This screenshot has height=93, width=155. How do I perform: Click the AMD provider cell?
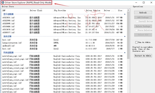coord(55,46)
